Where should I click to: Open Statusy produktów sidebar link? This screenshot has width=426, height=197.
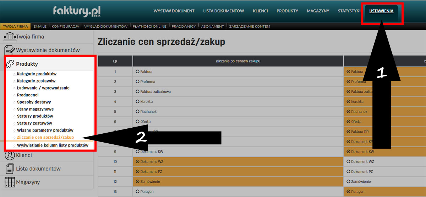coord(35,116)
